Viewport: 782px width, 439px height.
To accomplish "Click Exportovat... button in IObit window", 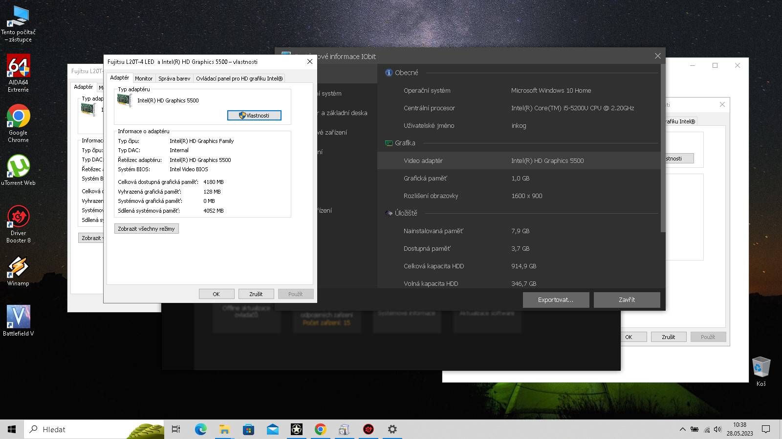I will [556, 300].
